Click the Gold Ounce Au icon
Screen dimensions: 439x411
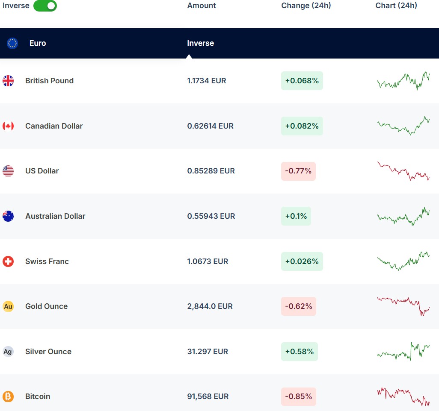pyautogui.click(x=8, y=306)
